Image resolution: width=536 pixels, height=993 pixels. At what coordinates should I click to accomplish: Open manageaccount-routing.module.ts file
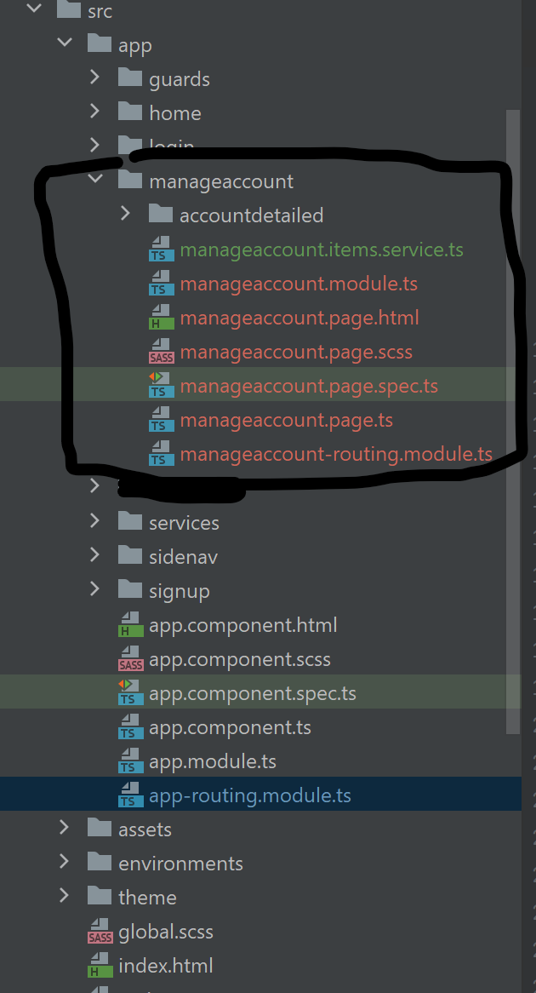coord(336,454)
